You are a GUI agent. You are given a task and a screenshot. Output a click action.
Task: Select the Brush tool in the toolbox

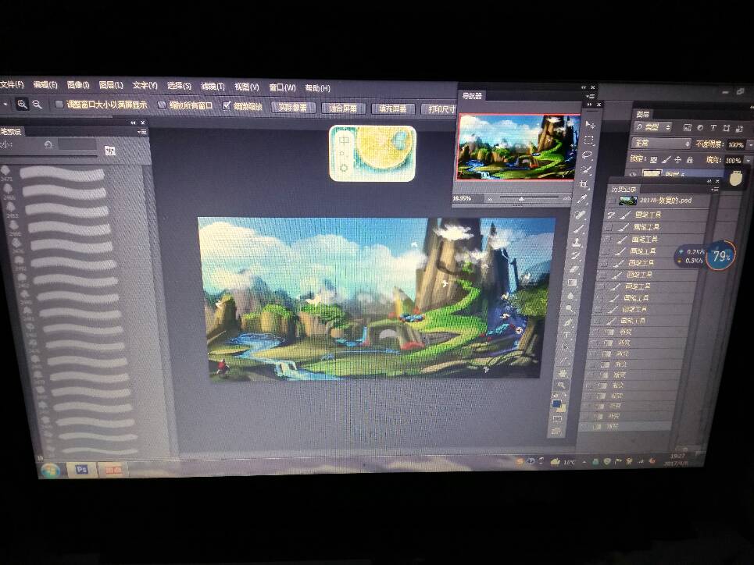pos(579,229)
